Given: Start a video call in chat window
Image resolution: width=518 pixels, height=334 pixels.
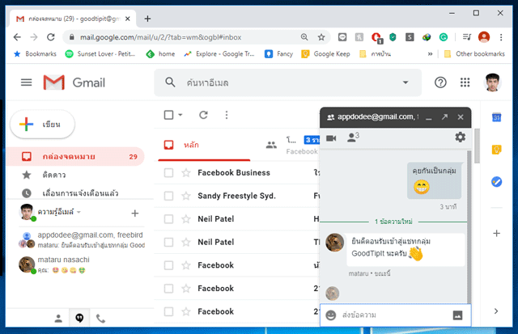Looking at the screenshot, I should pos(331,138).
